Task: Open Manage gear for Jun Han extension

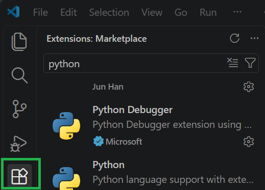Action: pos(249,87)
